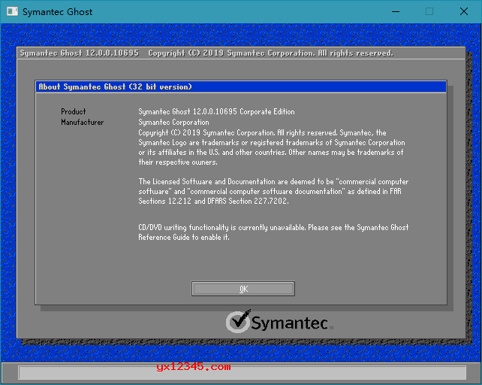Click 'Sections 12.212 and DFARS Section 227.7202' text
The width and height of the screenshot is (482, 385).
(213, 201)
